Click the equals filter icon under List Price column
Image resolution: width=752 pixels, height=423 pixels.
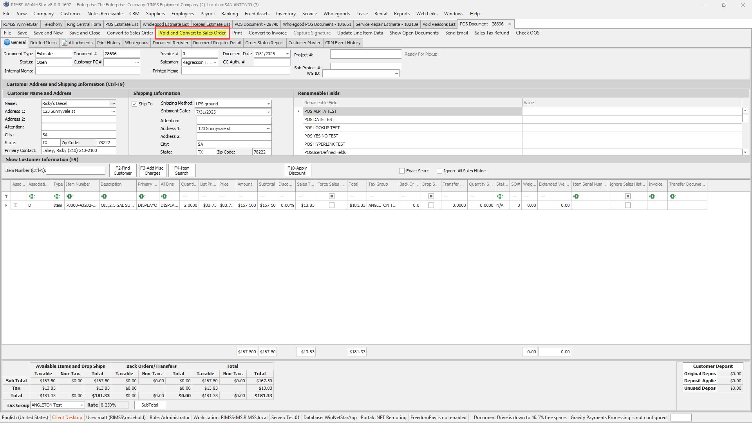pyautogui.click(x=204, y=196)
